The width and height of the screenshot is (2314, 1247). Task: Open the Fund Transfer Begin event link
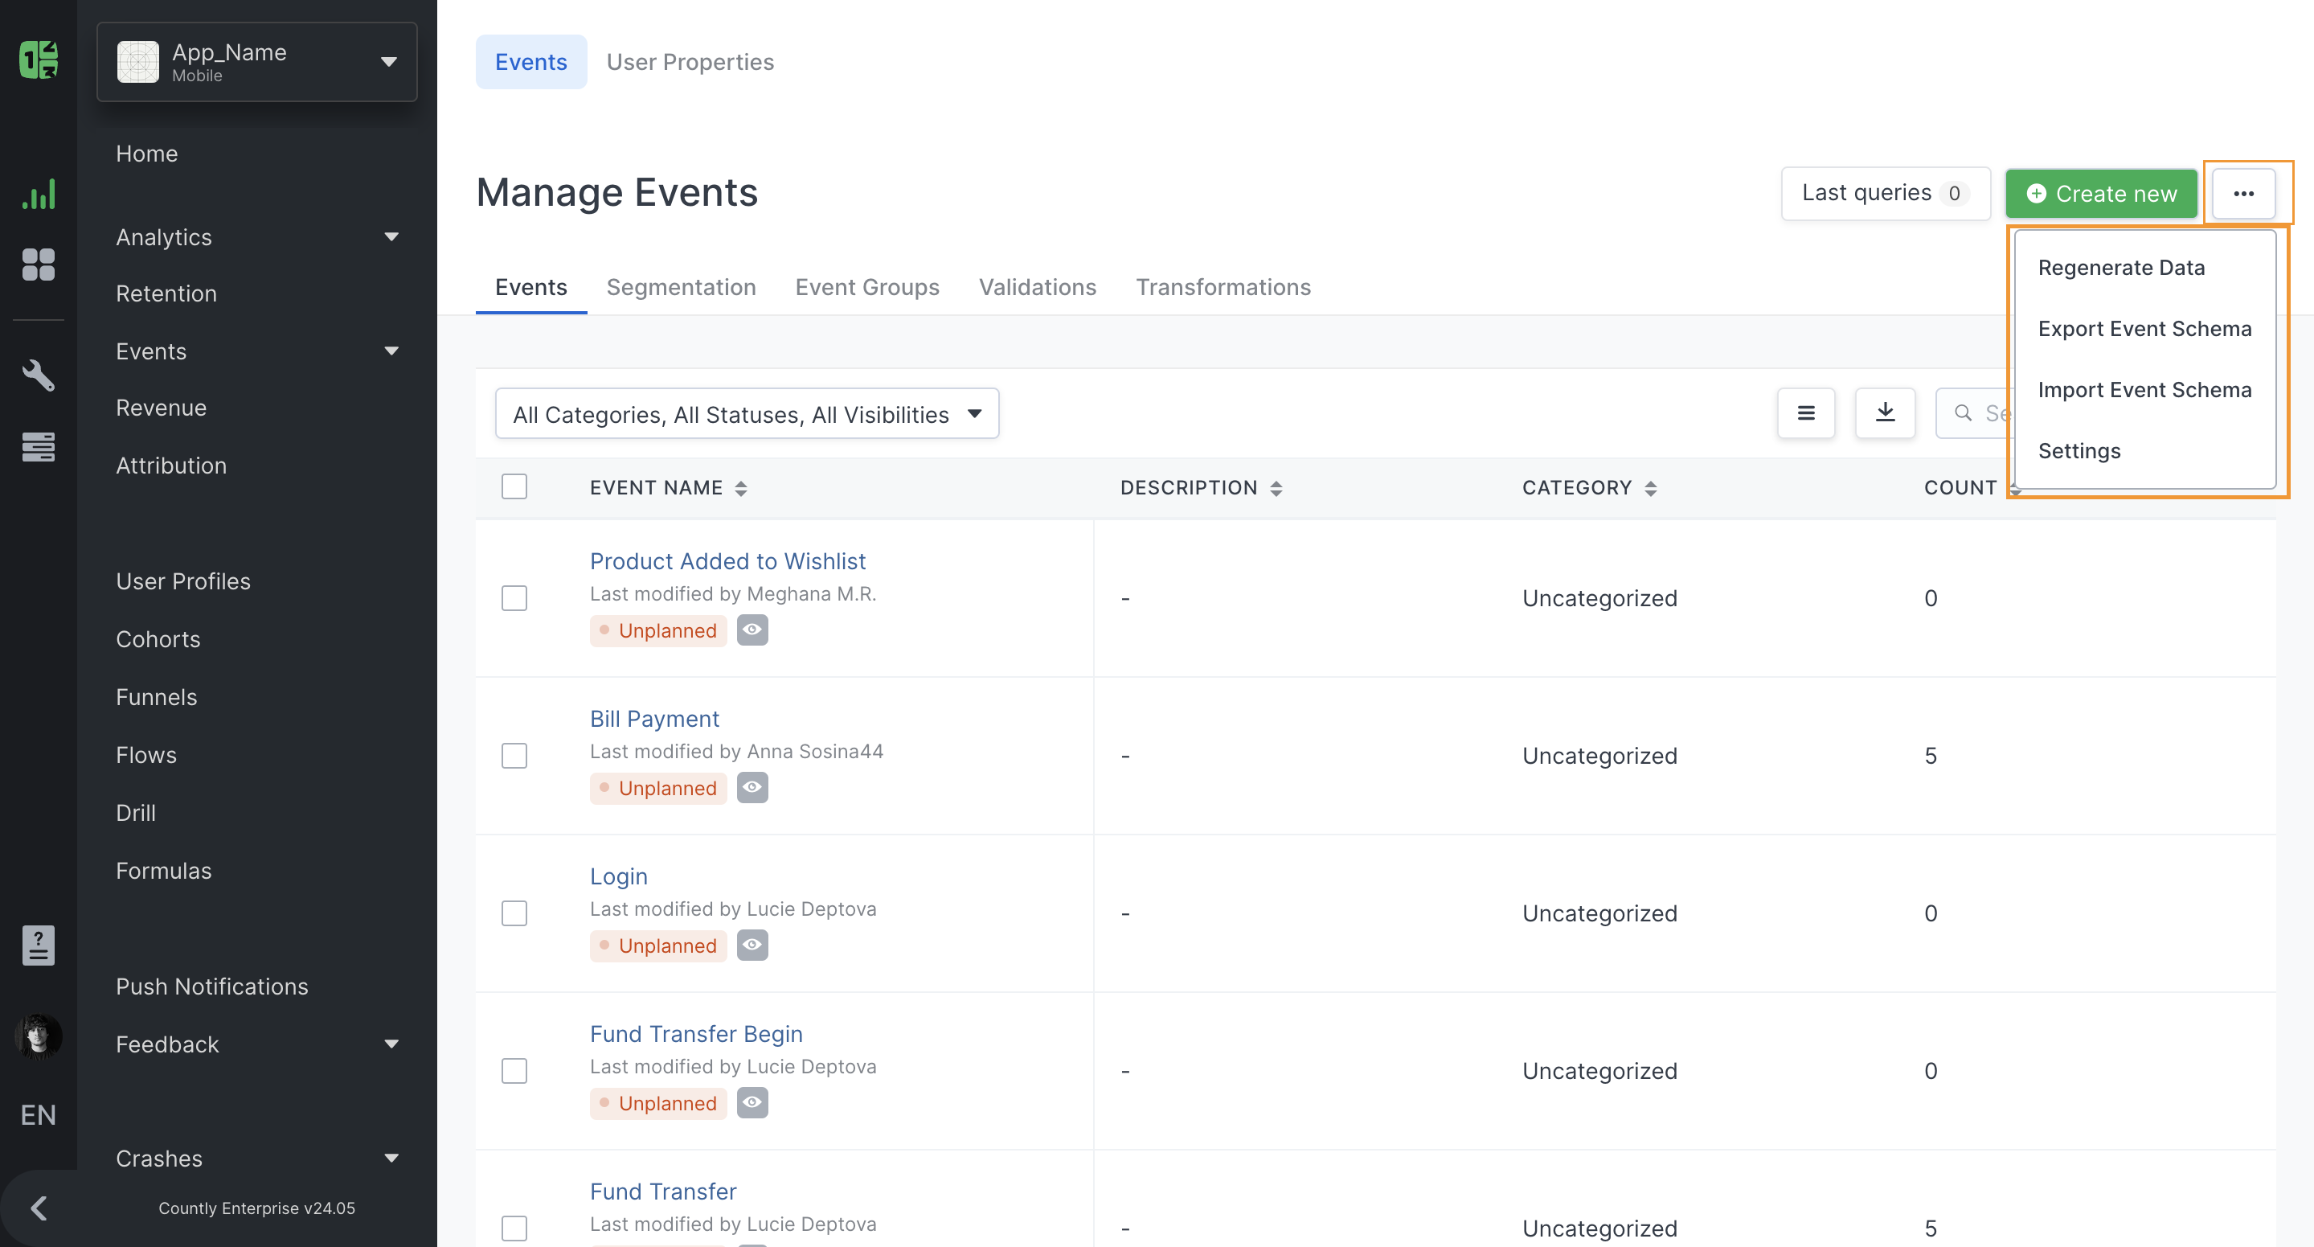point(696,1034)
